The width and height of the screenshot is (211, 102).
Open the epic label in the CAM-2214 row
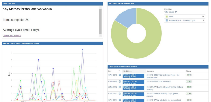(133, 100)
